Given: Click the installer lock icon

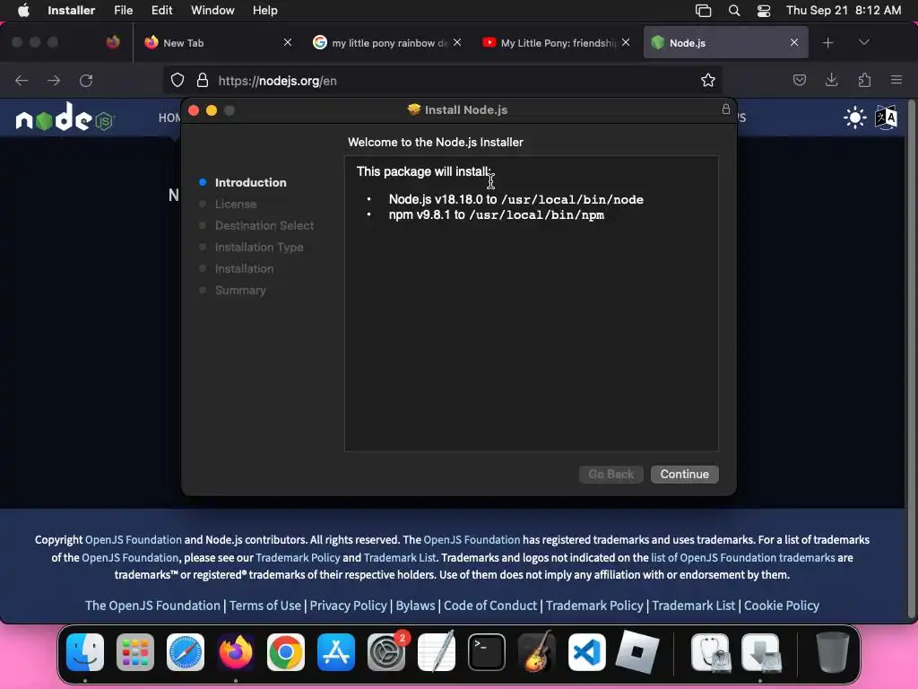Looking at the screenshot, I should pos(726,109).
